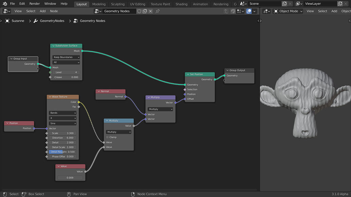The height and width of the screenshot is (197, 351).
Task: Open the Window menu
Action: [50, 4]
